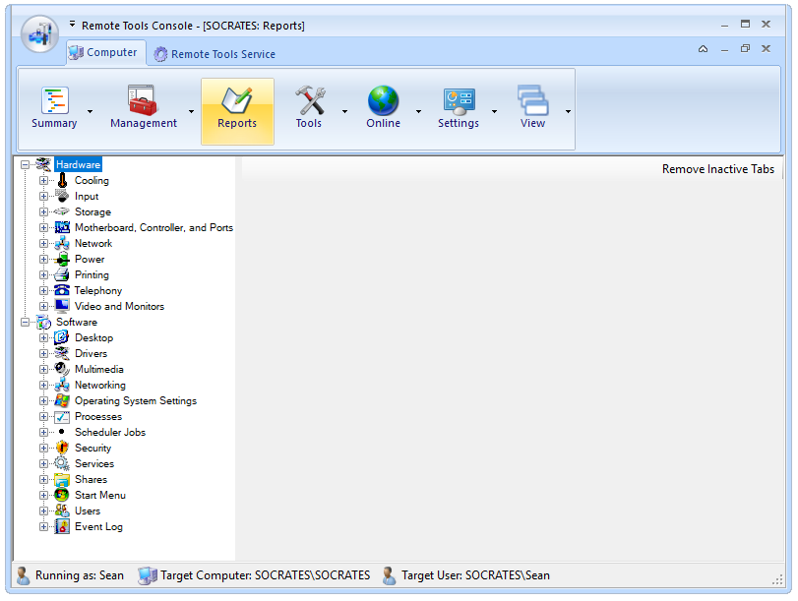This screenshot has height=601, width=798.
Task: Click Remove Inactive Tabs
Action: [717, 169]
